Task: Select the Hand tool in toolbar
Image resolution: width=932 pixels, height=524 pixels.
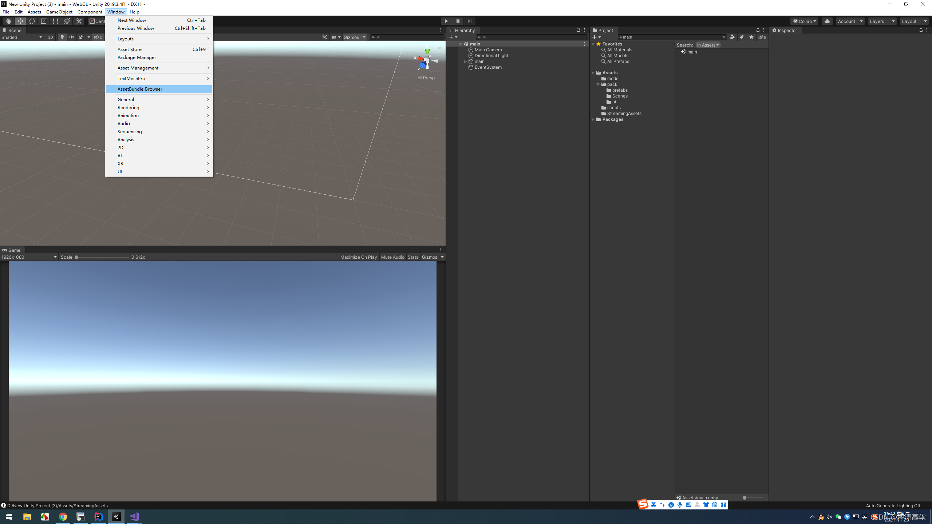Action: 8,21
